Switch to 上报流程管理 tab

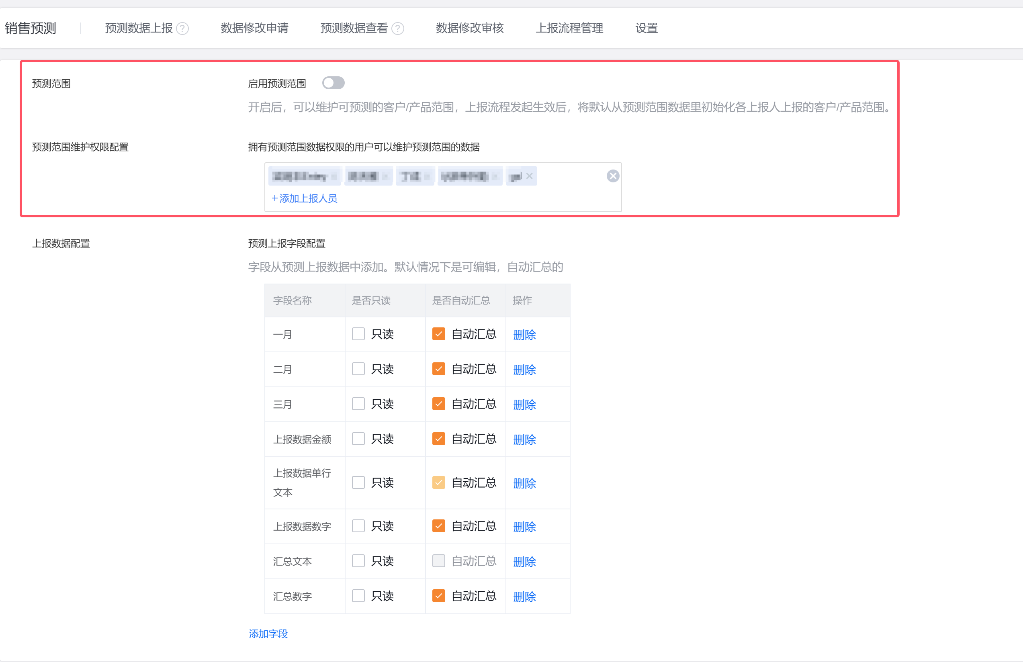pyautogui.click(x=569, y=29)
